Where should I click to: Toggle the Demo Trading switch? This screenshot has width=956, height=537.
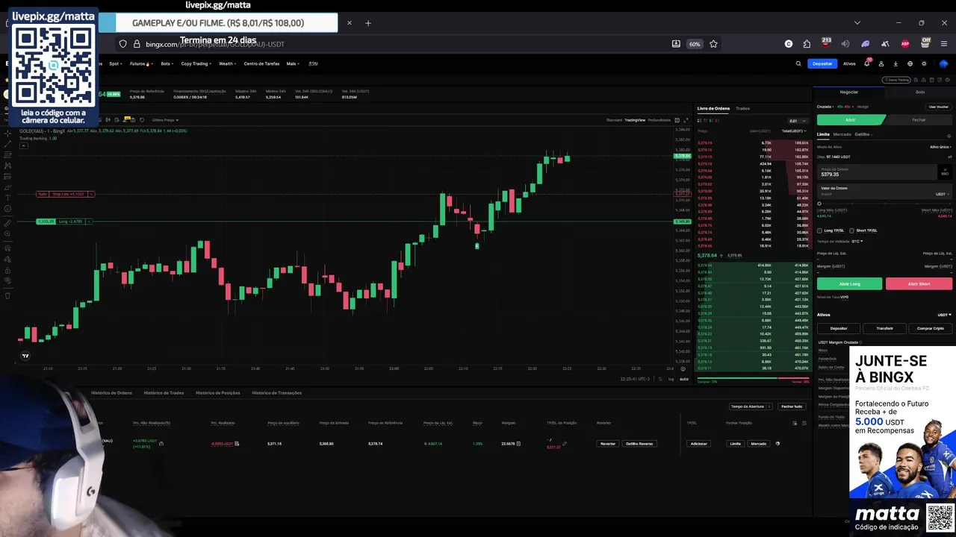896,80
